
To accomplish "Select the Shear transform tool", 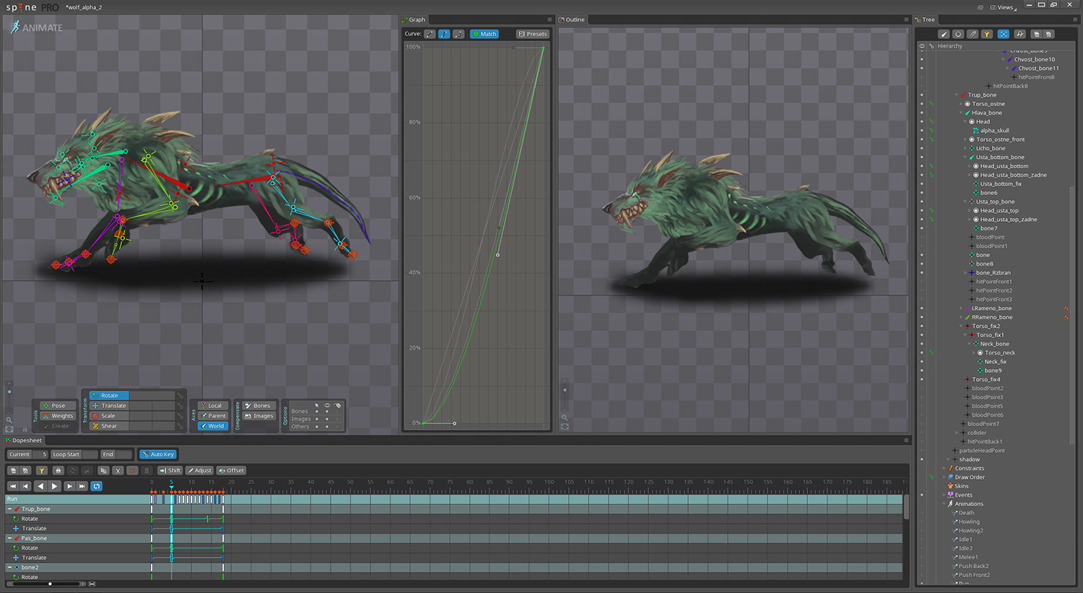I will tap(109, 426).
